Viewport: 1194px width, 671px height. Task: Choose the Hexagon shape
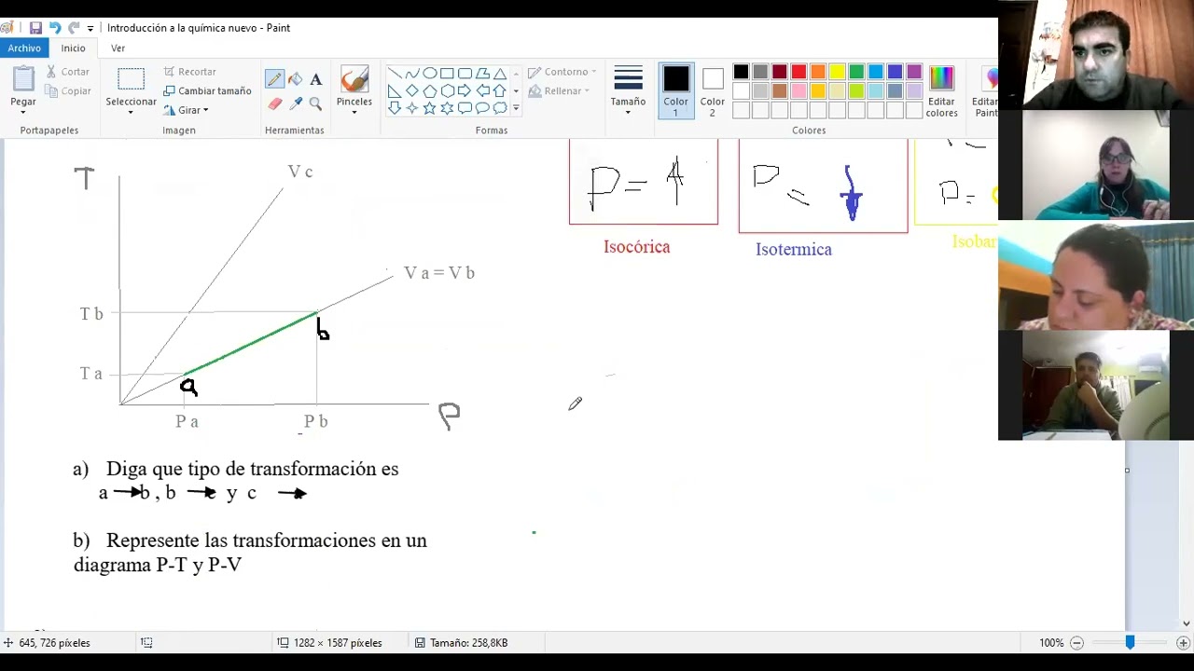click(x=448, y=91)
